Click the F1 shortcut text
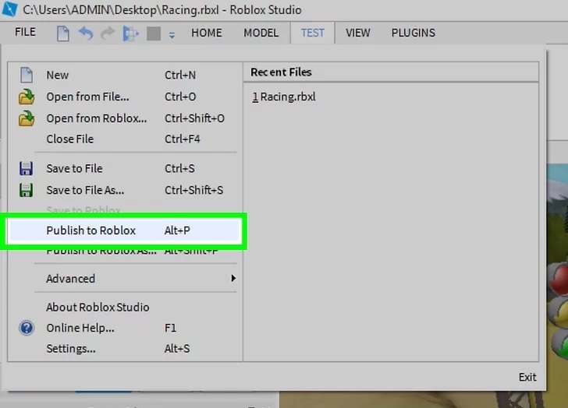The image size is (568, 408). pos(170,328)
